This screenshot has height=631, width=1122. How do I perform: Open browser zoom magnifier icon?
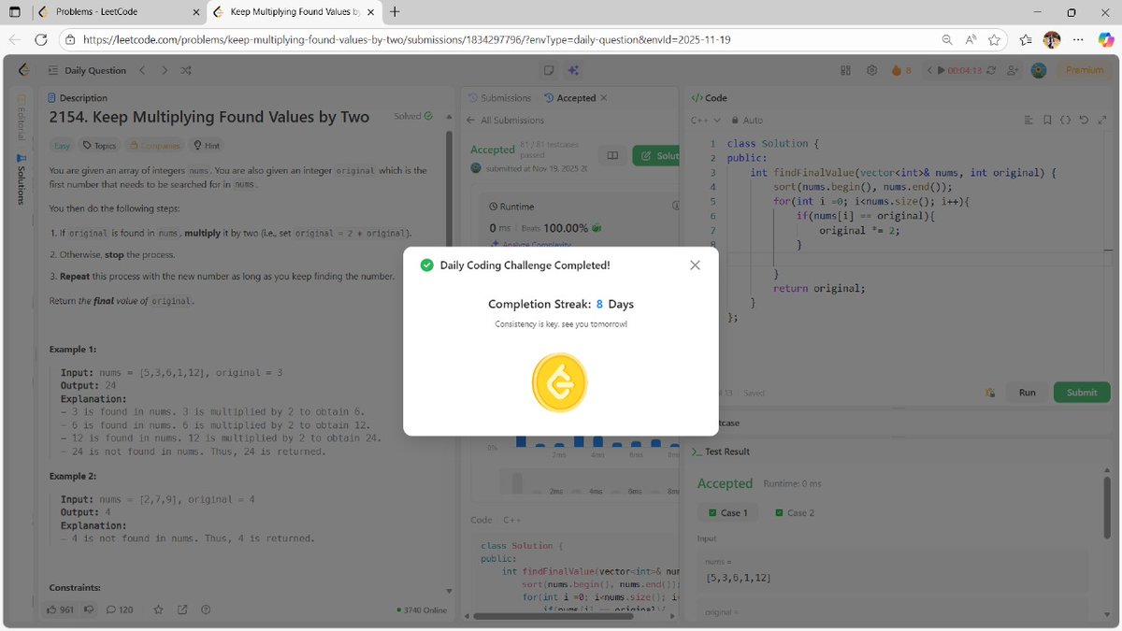click(947, 39)
